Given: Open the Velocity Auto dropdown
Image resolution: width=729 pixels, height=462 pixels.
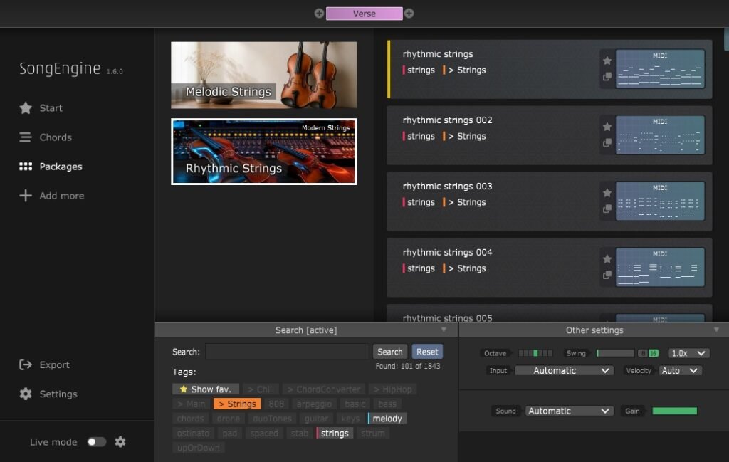Looking at the screenshot, I should tap(681, 370).
